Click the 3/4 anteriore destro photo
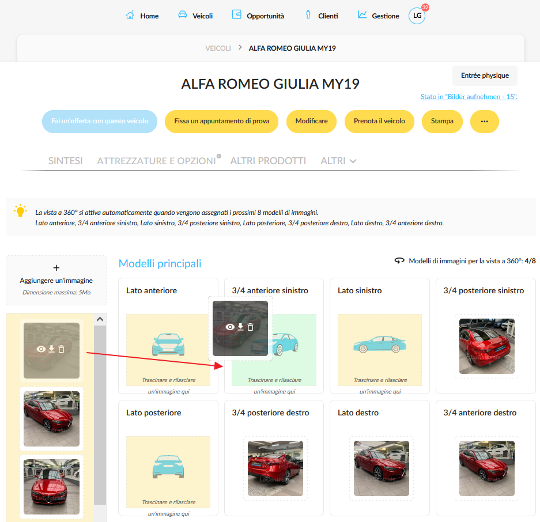Viewport: 540px width, 522px height. point(486,468)
